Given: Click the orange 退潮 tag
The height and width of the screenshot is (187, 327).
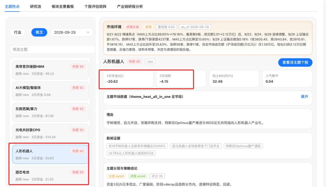Looking at the screenshot, I should click(148, 27).
